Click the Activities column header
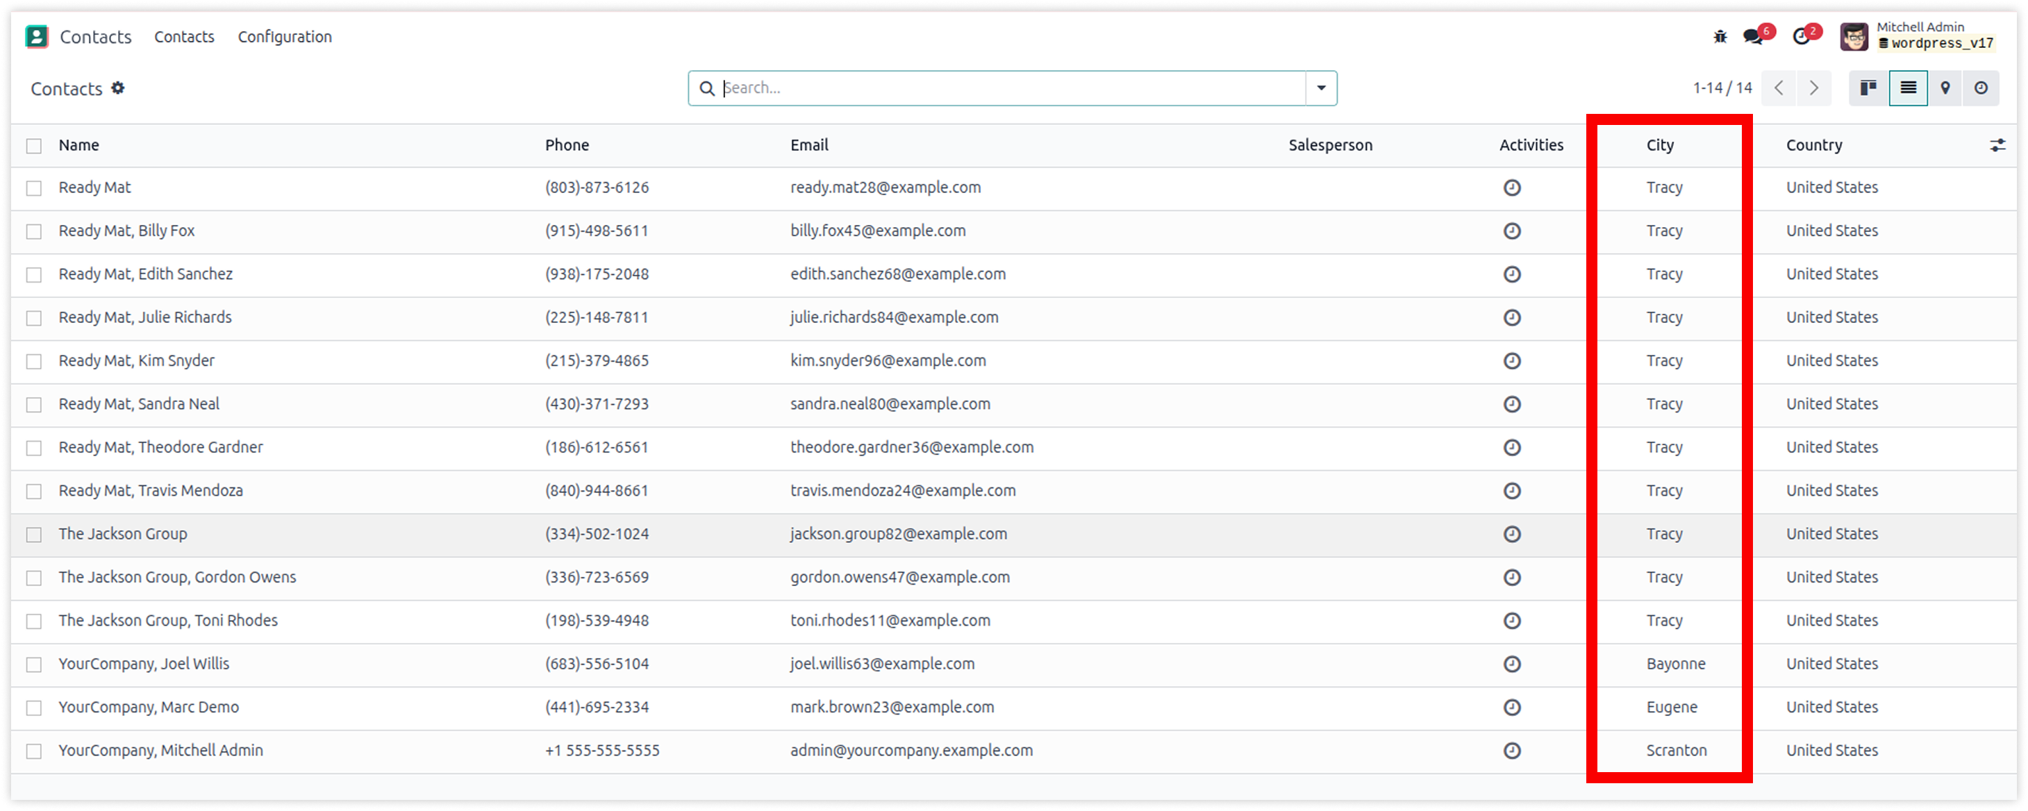The image size is (2028, 811). [1531, 145]
